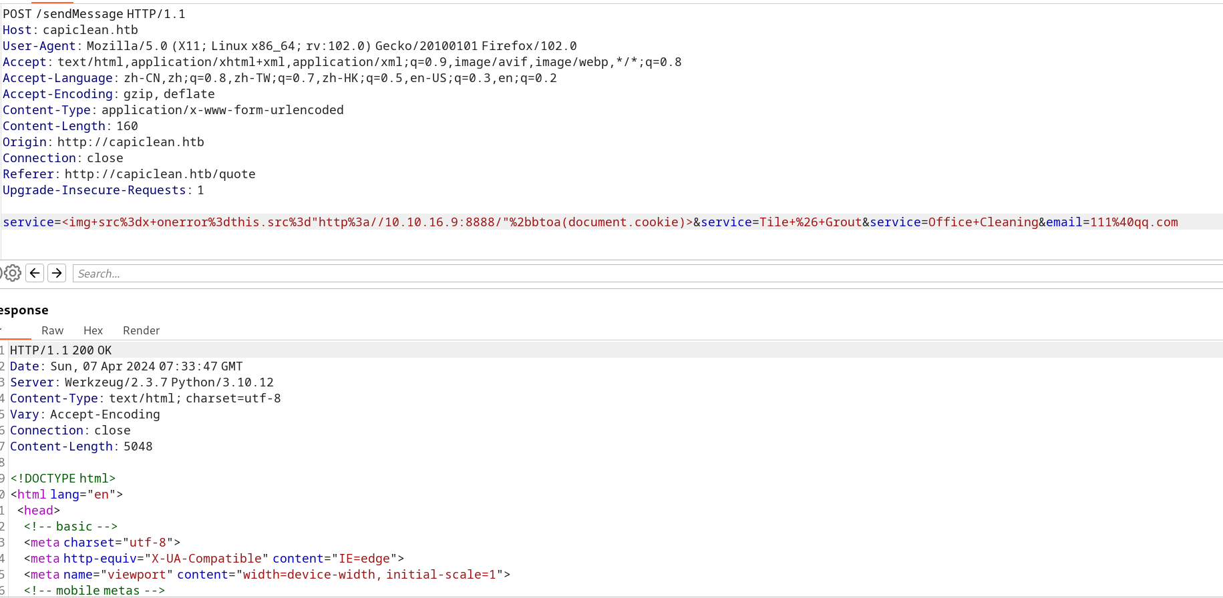Click the Host header in the request
The image size is (1223, 598).
click(70, 30)
